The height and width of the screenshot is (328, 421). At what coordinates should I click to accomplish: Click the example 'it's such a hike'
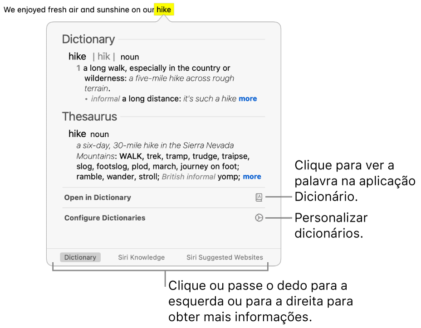coord(210,99)
